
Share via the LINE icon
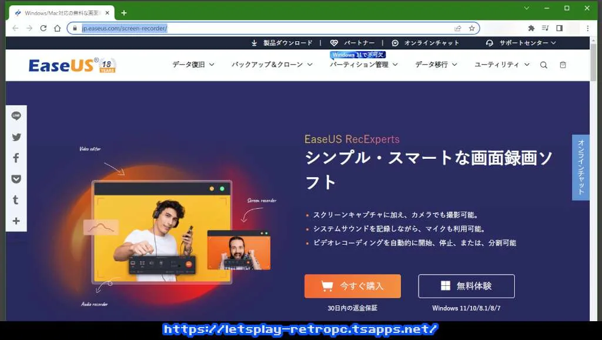click(16, 116)
